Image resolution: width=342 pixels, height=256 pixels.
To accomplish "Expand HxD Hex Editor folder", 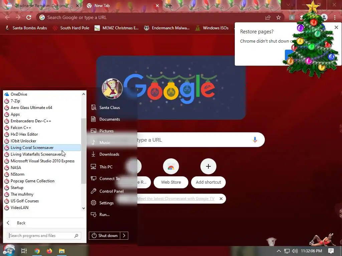I will [x=42, y=134].
